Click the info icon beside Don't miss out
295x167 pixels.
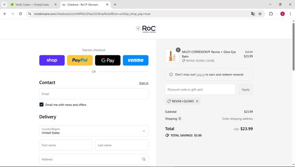171,74
